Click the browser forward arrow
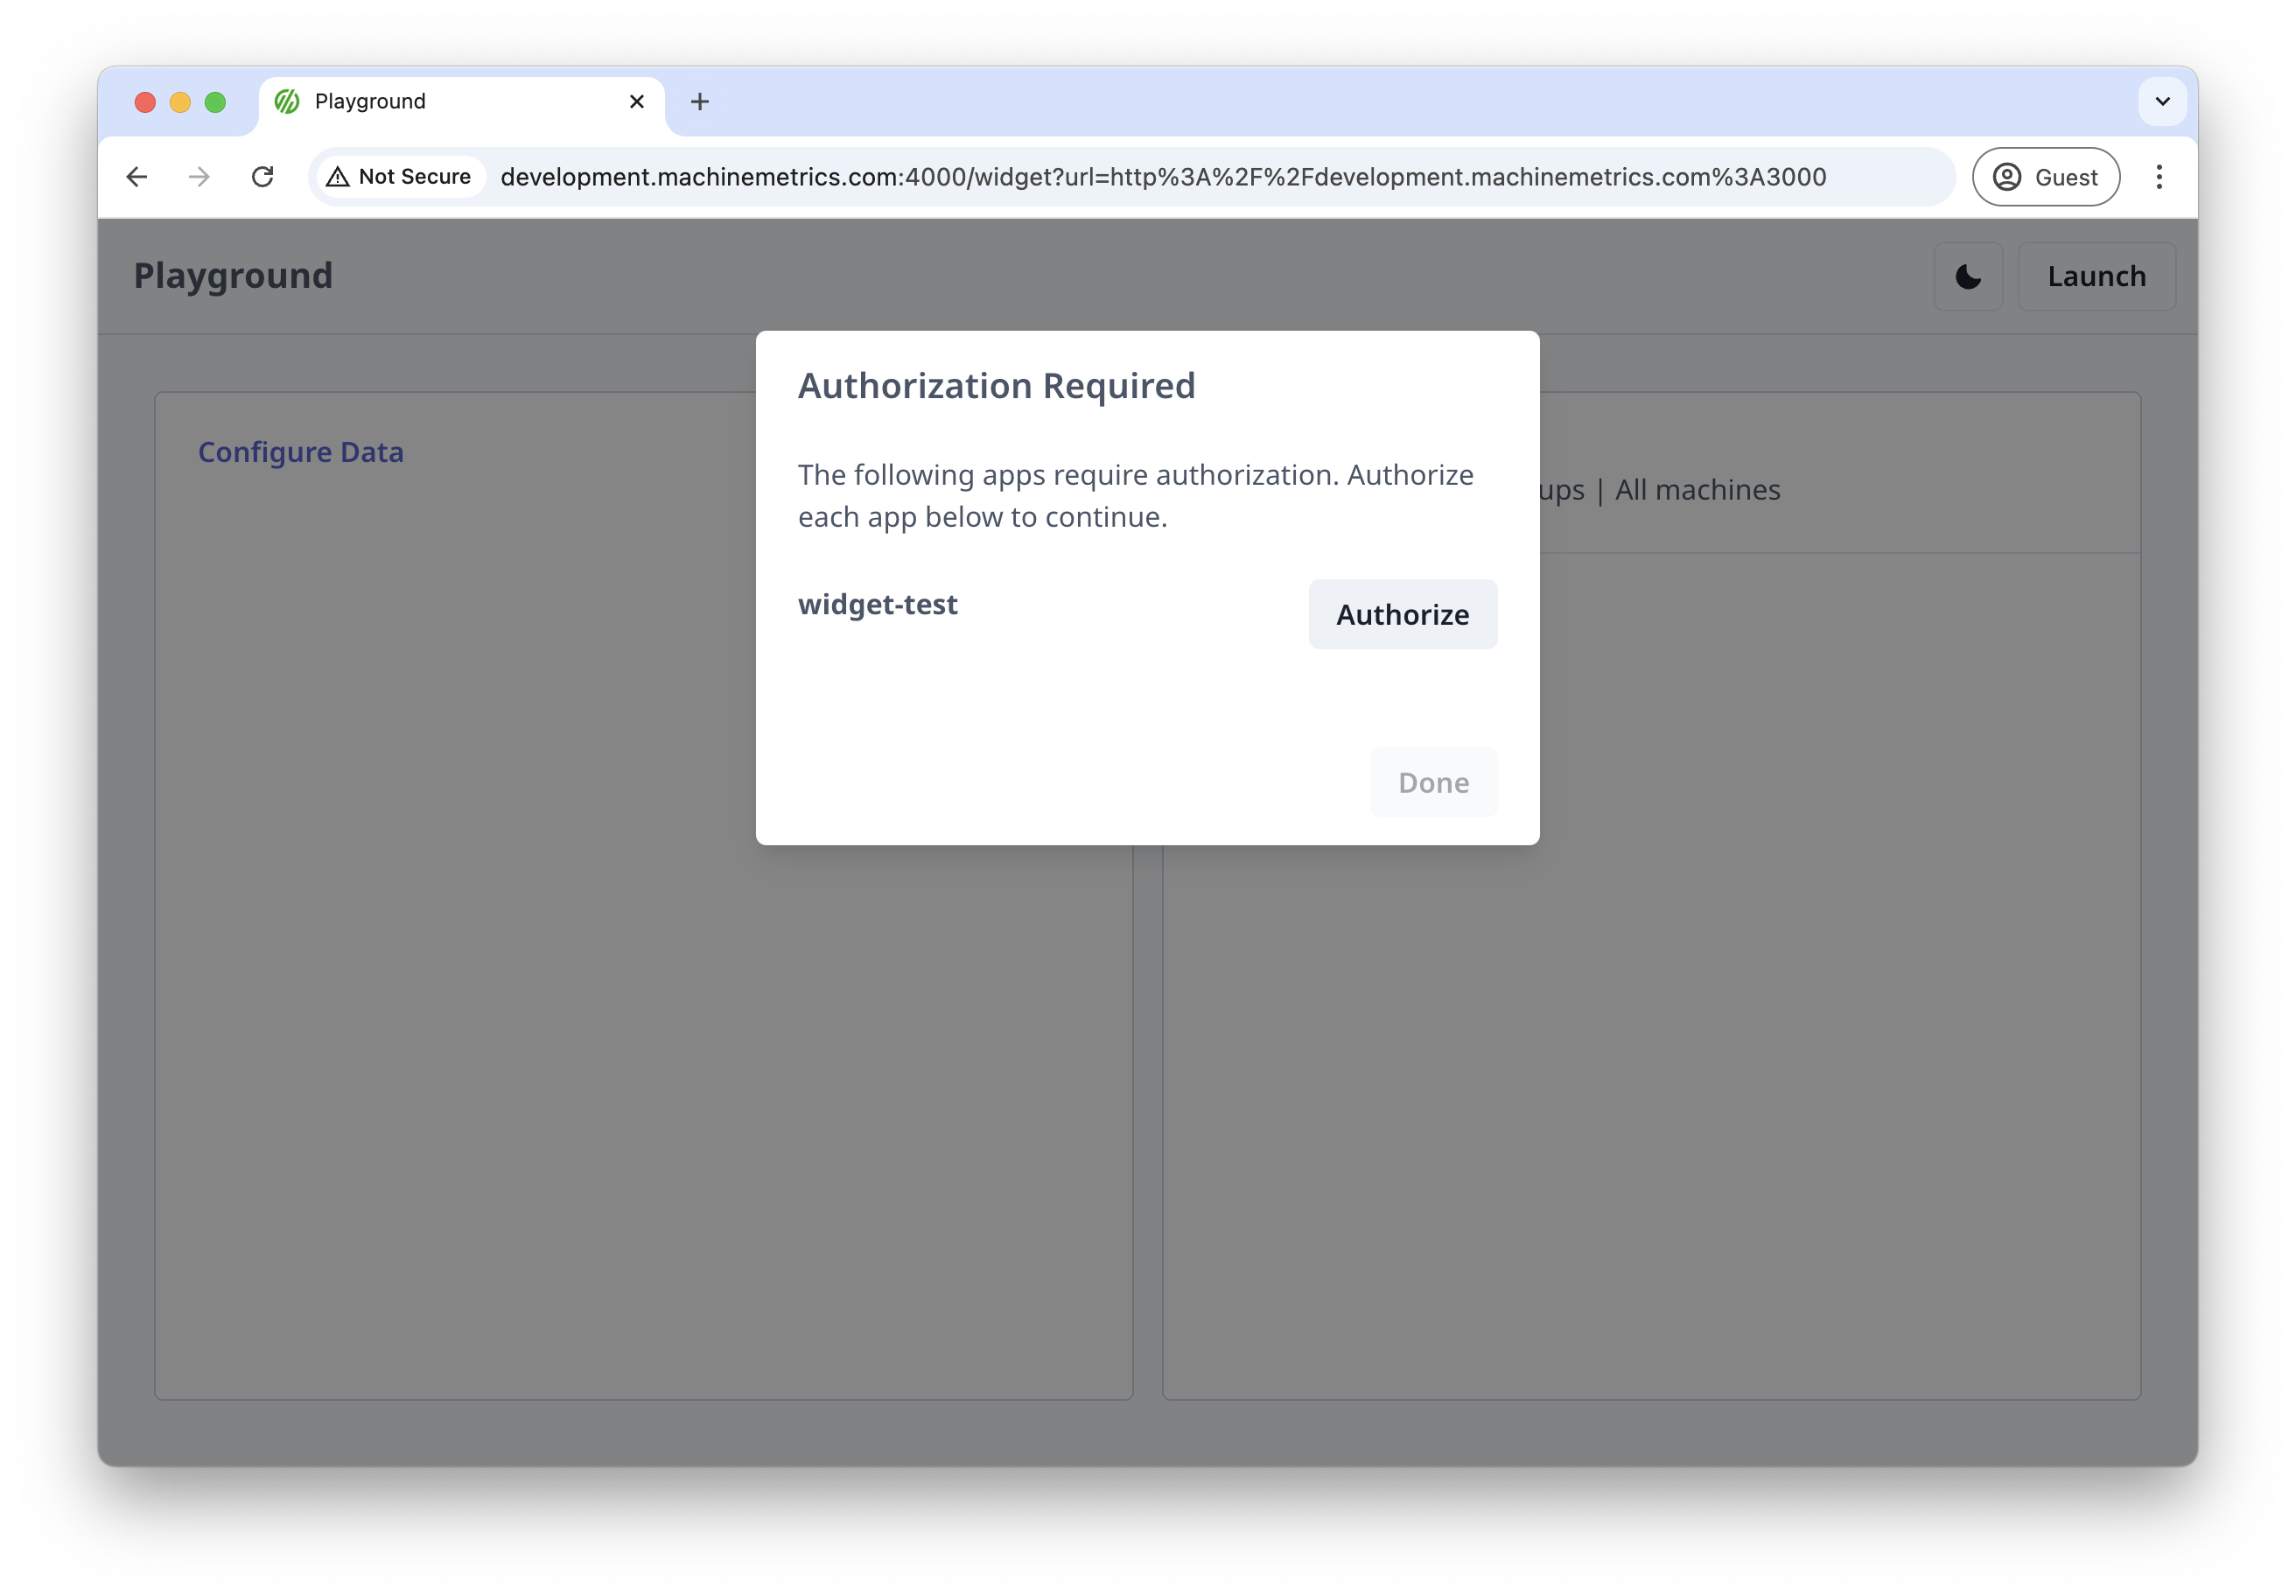Viewport: 2296px width, 1596px height. pyautogui.click(x=199, y=177)
